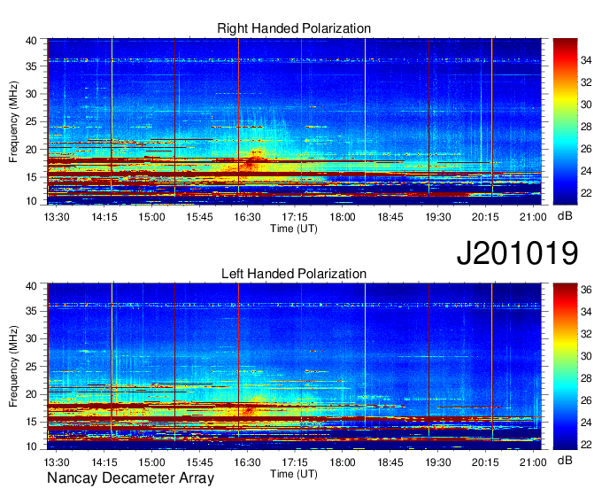Click "16:30" time tick on Left Handed plot
The image size is (602, 489).
point(247,462)
